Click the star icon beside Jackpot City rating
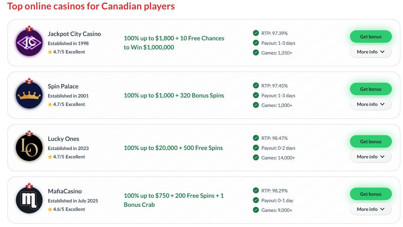403x227 pixels. coord(50,52)
